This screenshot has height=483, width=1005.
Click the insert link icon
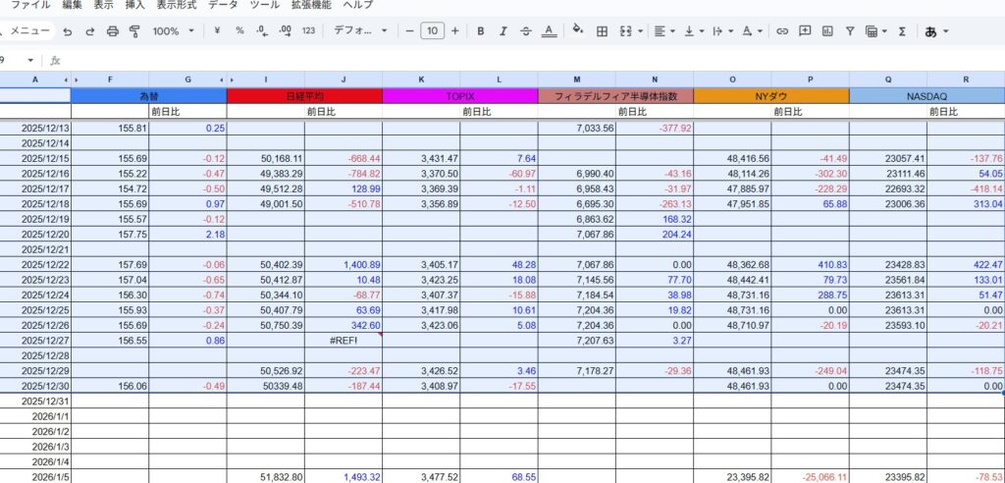(x=782, y=31)
